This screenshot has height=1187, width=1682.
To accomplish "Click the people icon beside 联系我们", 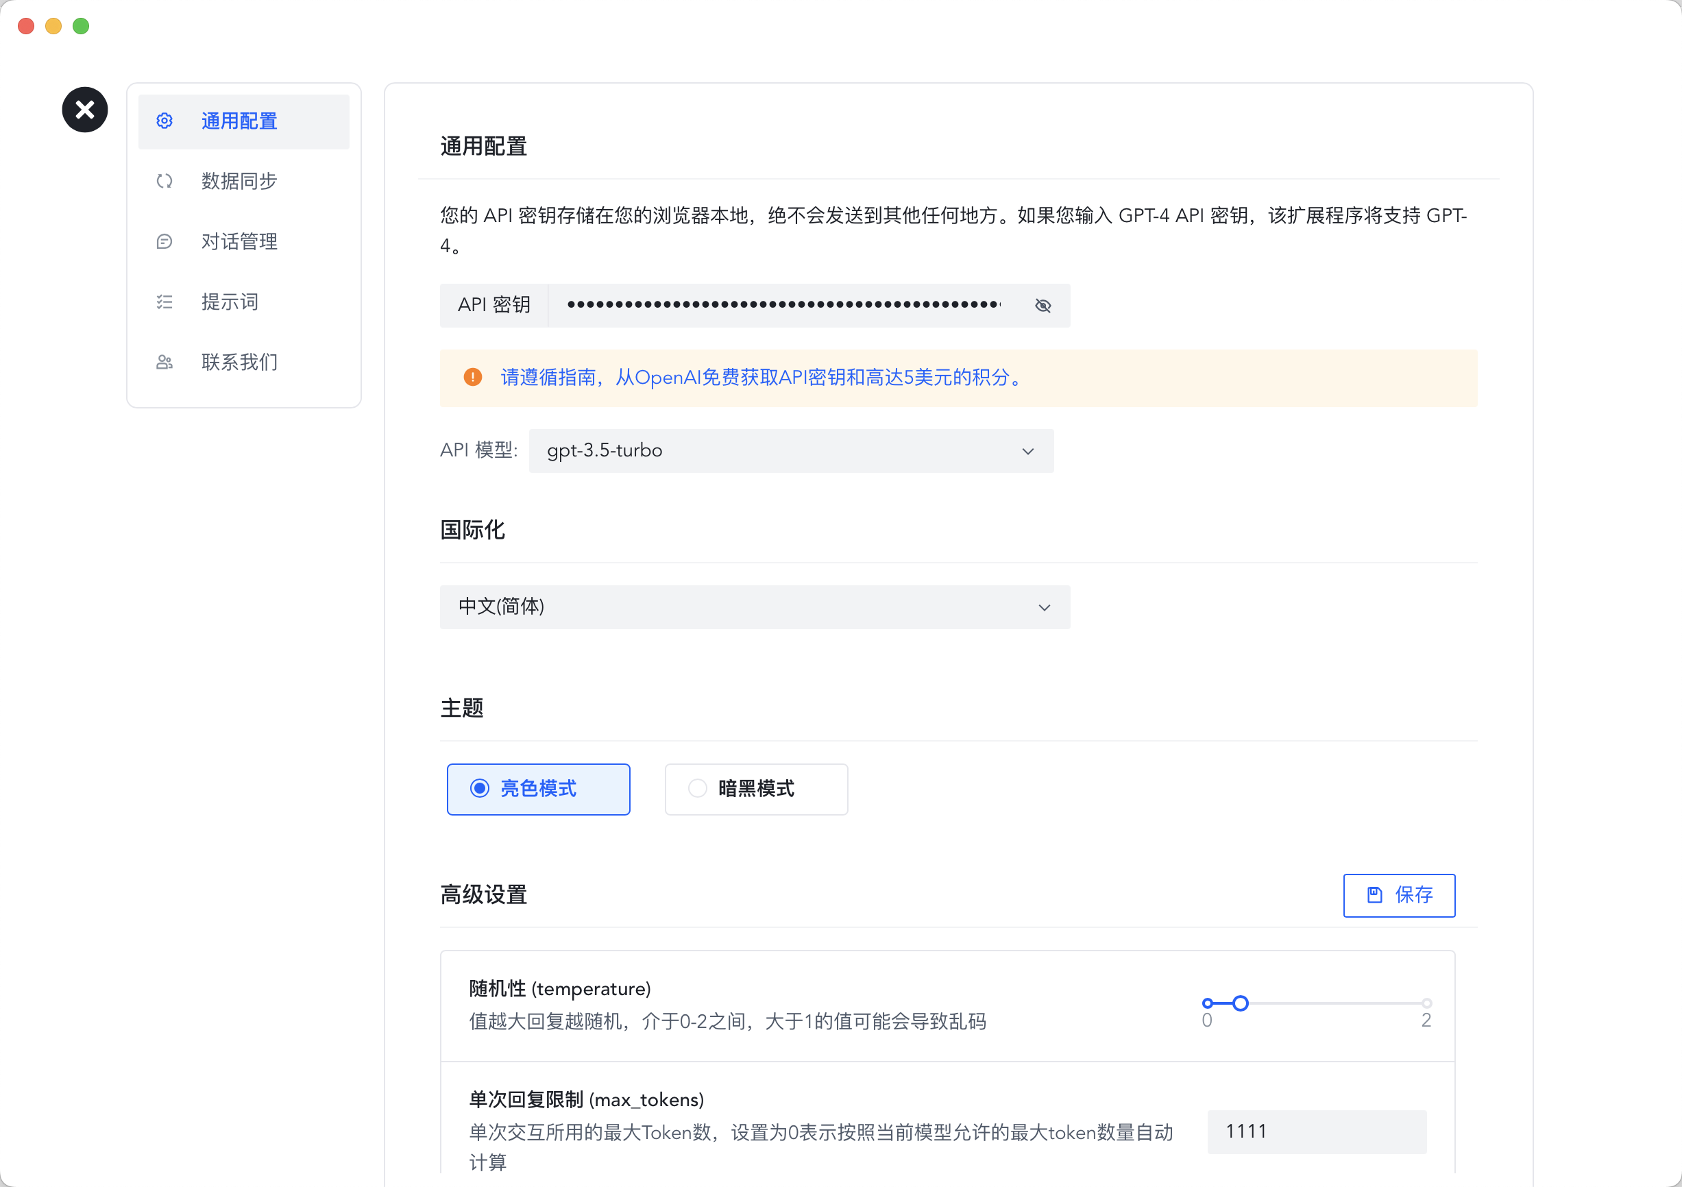I will point(164,362).
